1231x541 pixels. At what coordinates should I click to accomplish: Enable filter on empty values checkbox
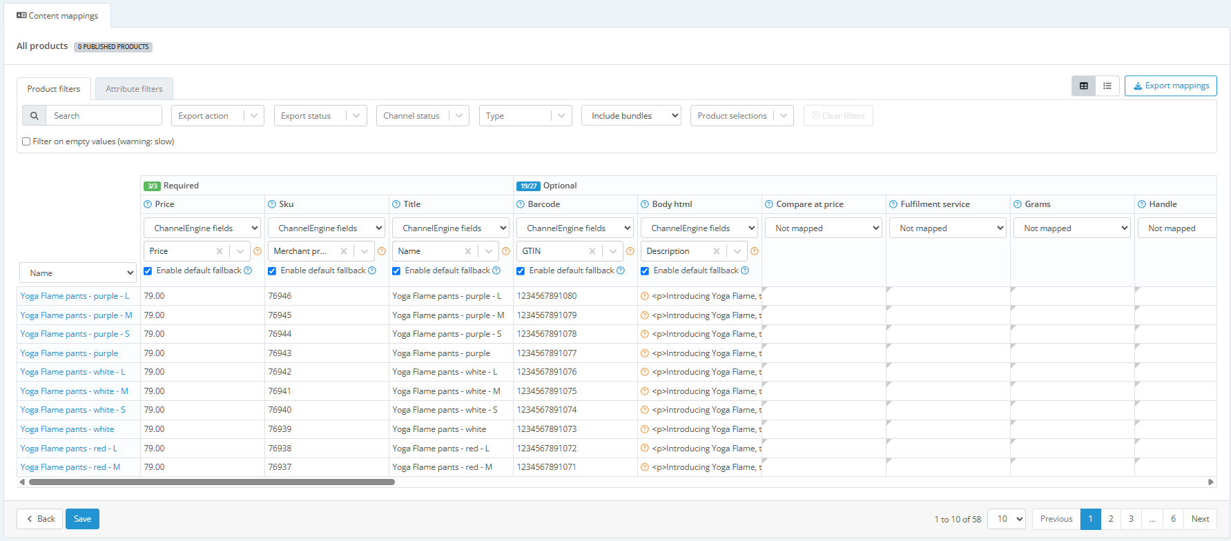pos(26,141)
